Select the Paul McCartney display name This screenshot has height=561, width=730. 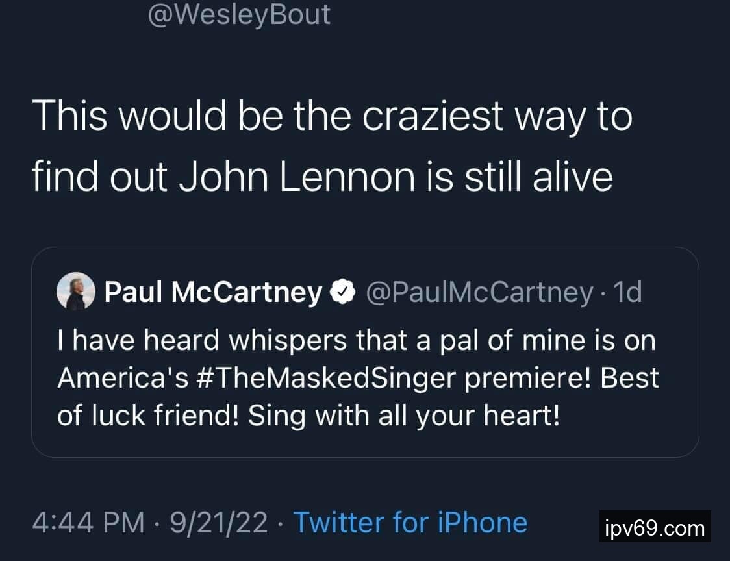[x=213, y=293]
